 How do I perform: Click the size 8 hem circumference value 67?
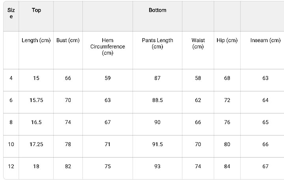(x=108, y=122)
